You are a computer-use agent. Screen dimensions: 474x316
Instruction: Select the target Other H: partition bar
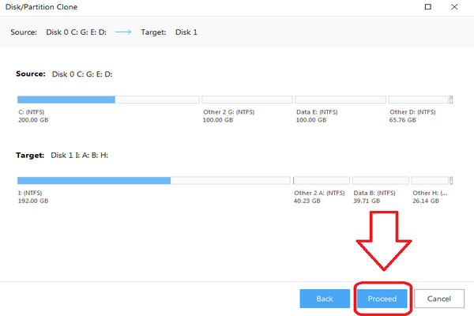pyautogui.click(x=431, y=181)
